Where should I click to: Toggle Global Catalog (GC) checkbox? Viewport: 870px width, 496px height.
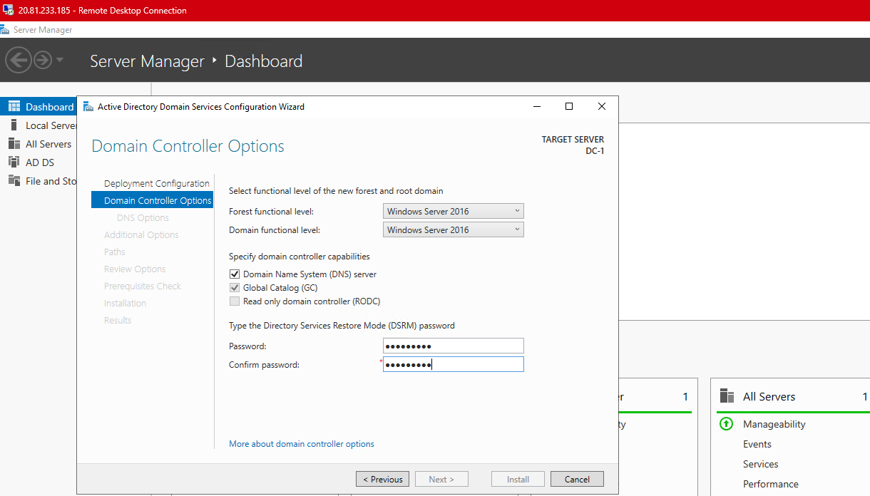pos(235,288)
